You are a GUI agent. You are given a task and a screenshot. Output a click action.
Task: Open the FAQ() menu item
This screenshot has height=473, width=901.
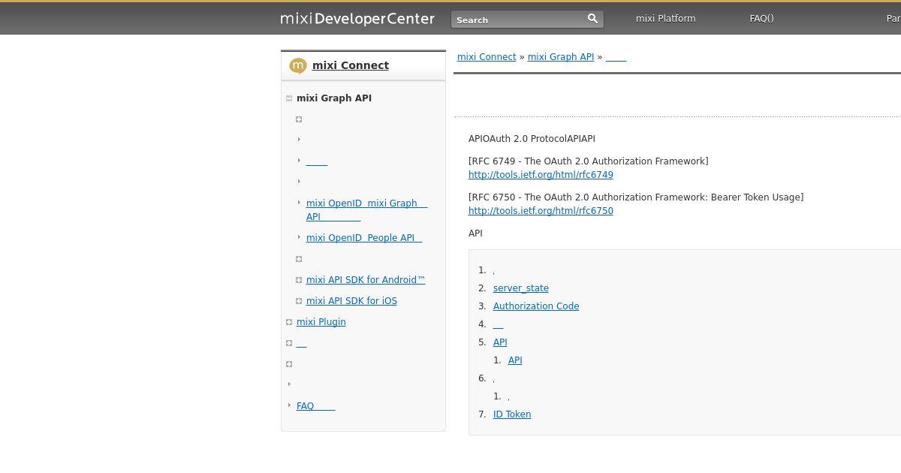761,18
